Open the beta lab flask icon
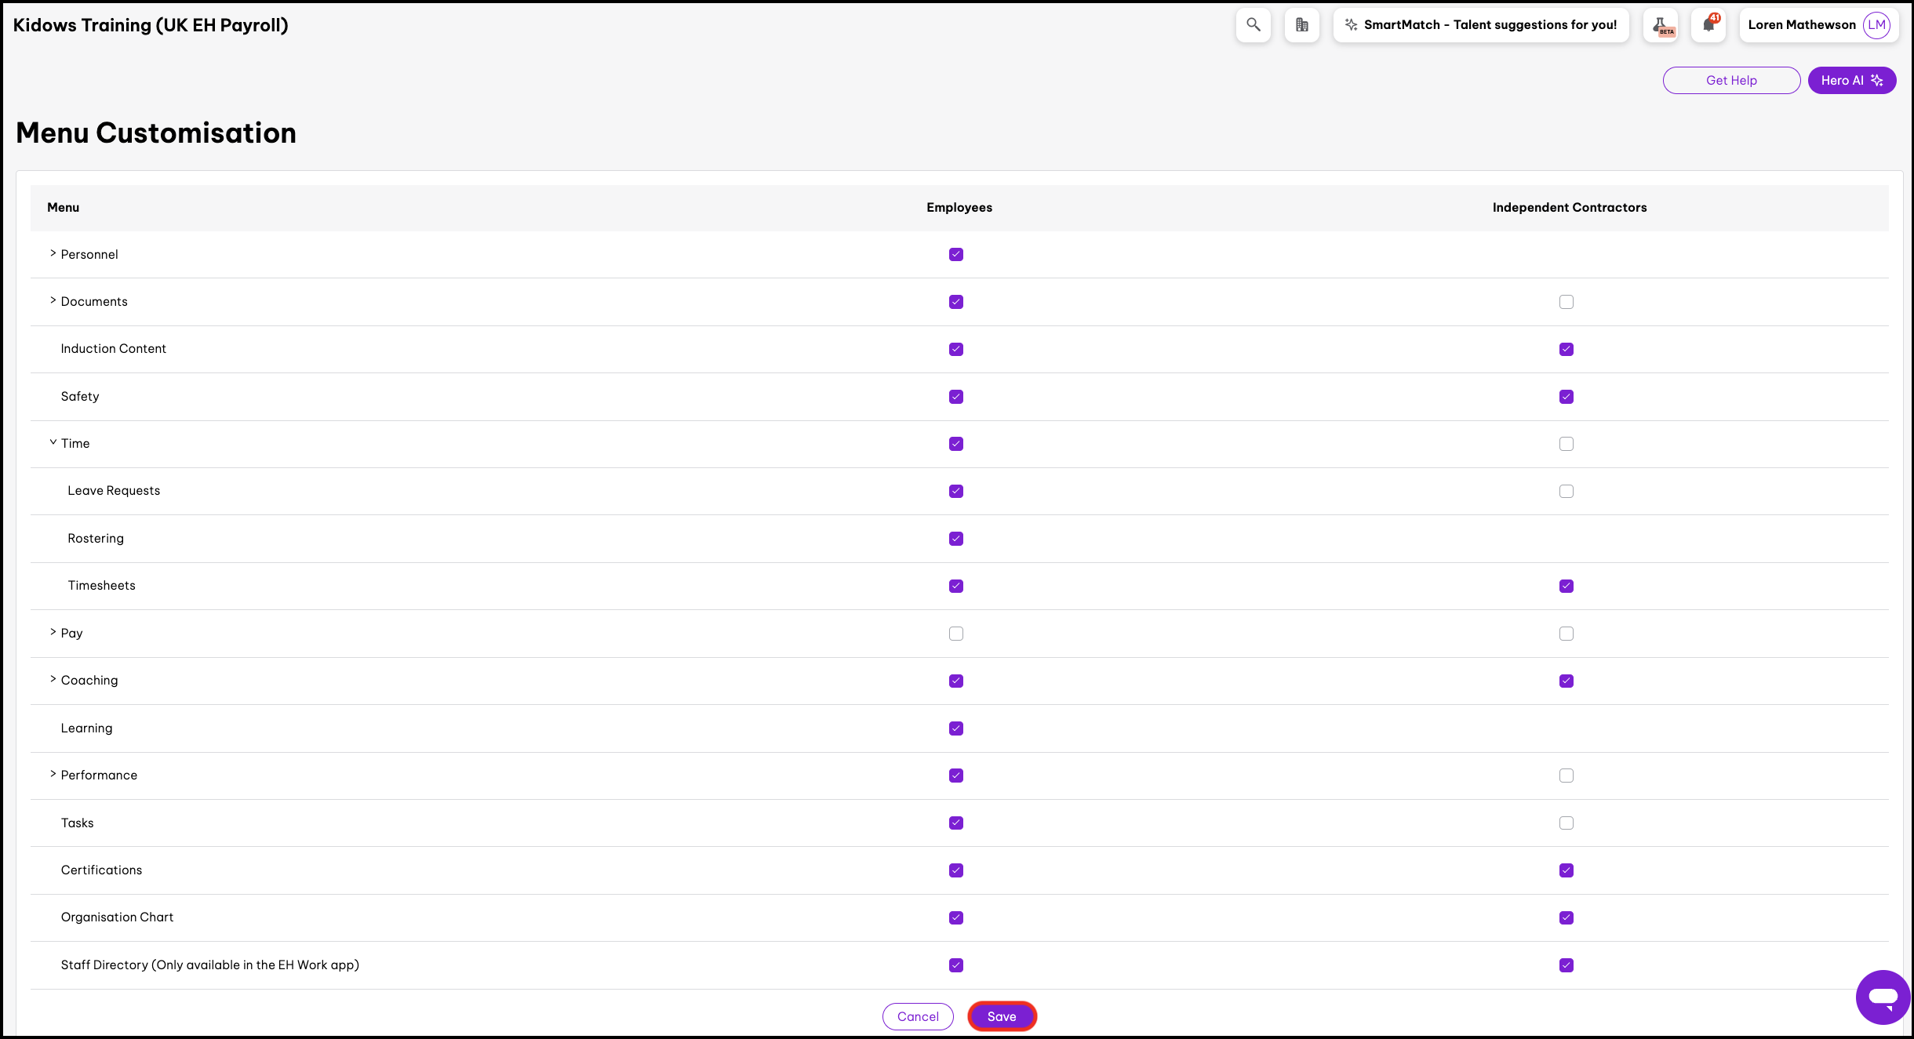 pos(1661,26)
